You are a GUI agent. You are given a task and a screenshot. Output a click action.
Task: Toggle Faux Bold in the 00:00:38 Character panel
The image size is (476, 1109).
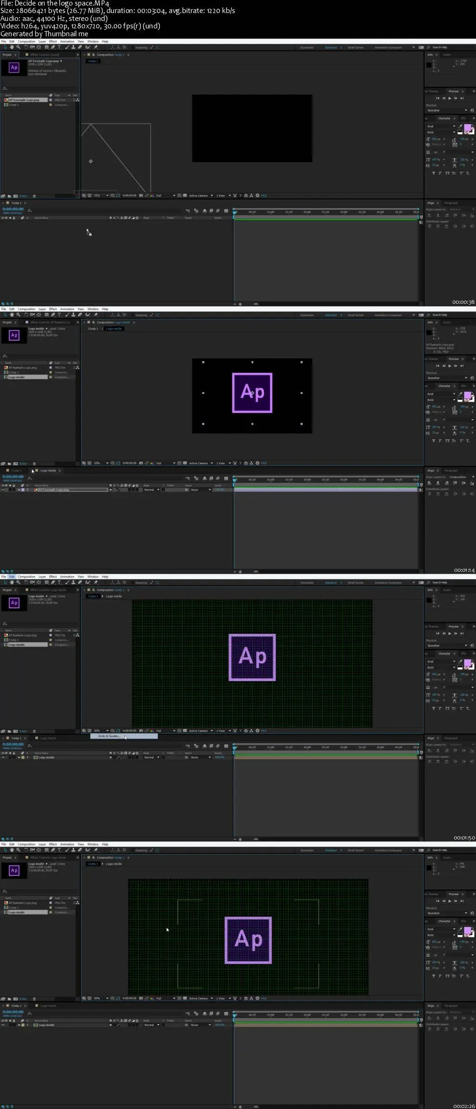(433, 173)
